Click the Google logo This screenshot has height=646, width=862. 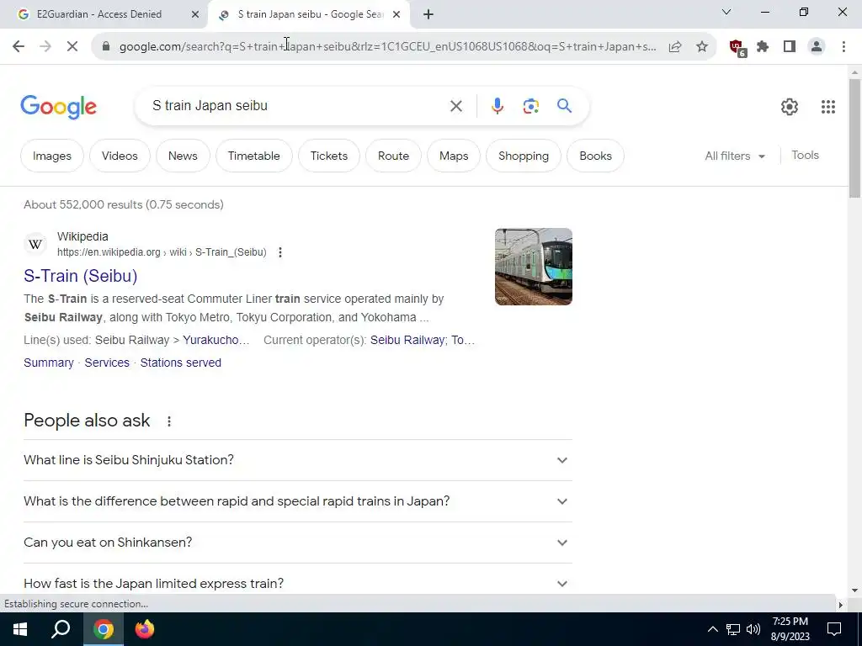pos(58,107)
